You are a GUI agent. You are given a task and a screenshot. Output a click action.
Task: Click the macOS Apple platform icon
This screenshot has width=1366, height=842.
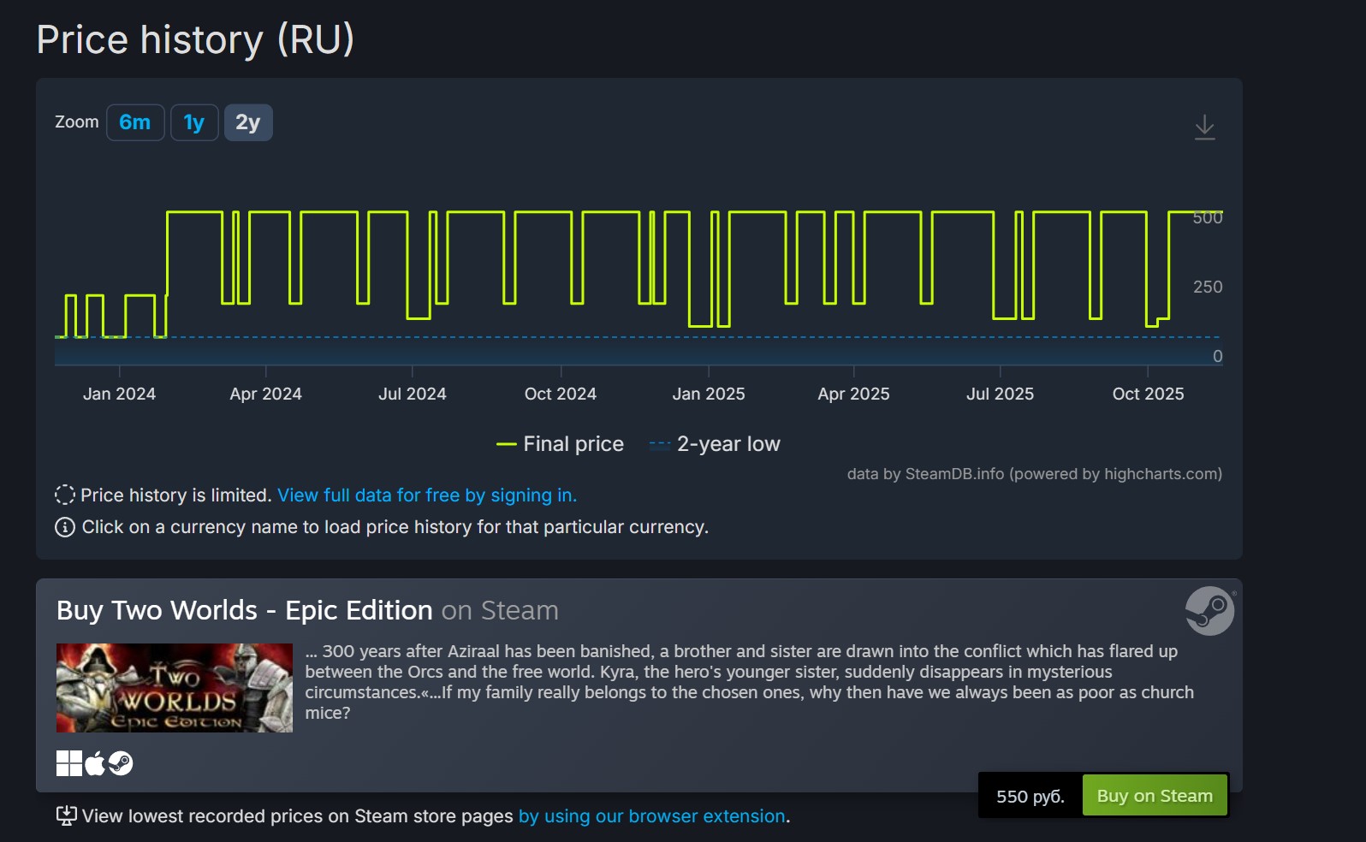pos(95,762)
